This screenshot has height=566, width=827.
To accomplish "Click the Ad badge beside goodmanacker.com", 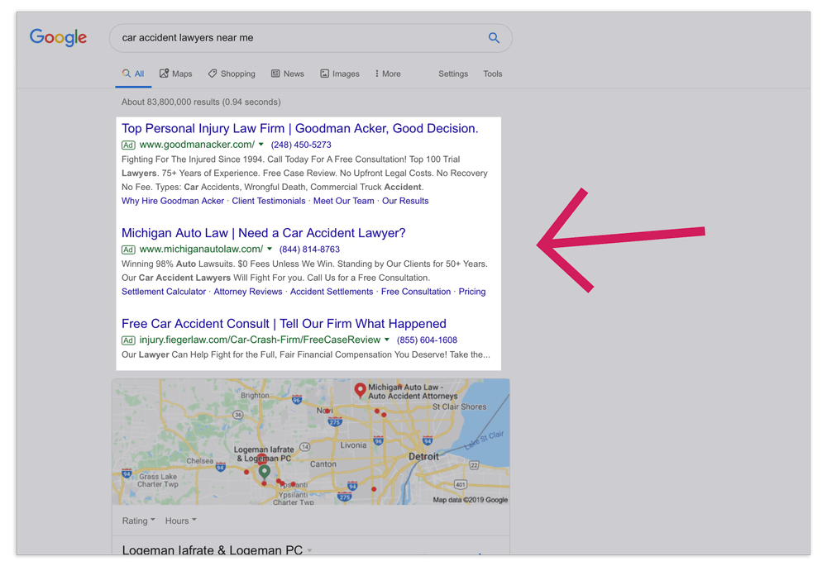I will coord(128,145).
